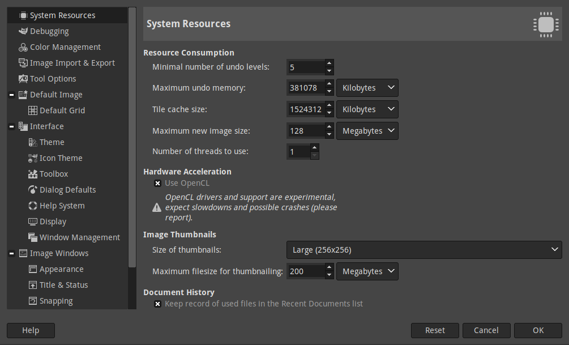Viewport: 569px width, 345px height.
Task: Click the System Resources chip icon in sidebar
Action: [x=23, y=15]
